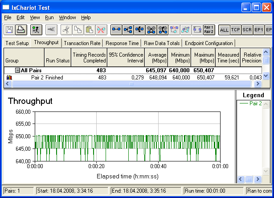This screenshot has height=198, width=274.
Task: Click the Pair 2 average value 648,094
Action: point(158,78)
